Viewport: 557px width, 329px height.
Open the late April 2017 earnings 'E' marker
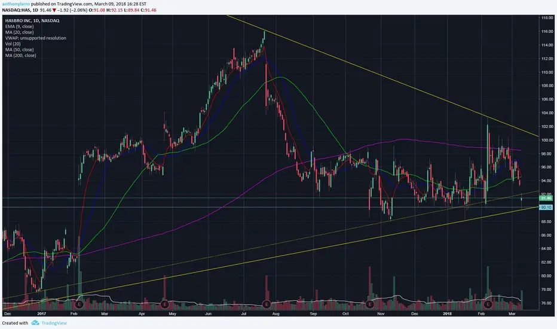point(164,304)
